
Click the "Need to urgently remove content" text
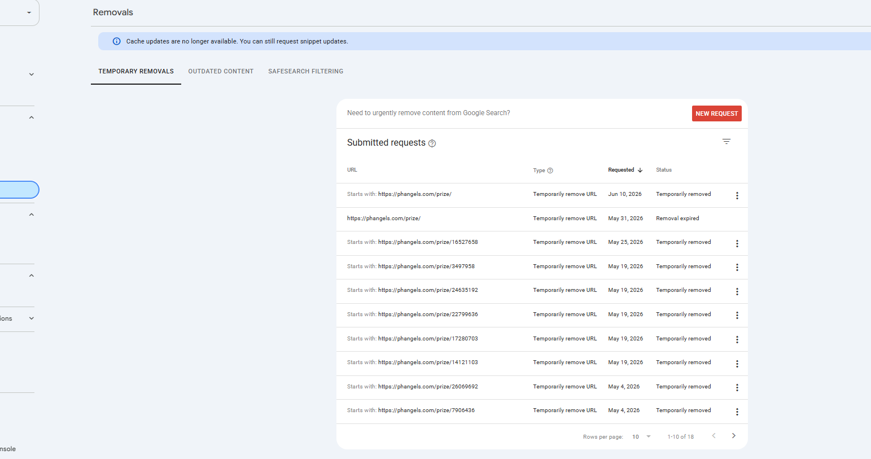[x=428, y=113]
